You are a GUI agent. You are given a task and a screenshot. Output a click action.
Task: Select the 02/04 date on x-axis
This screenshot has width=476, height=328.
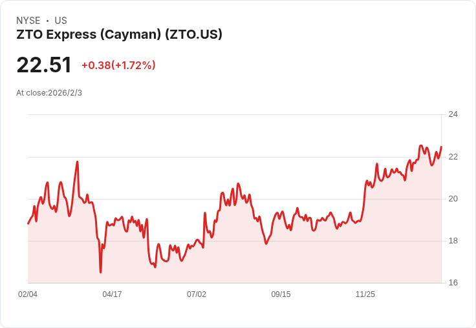click(x=28, y=294)
